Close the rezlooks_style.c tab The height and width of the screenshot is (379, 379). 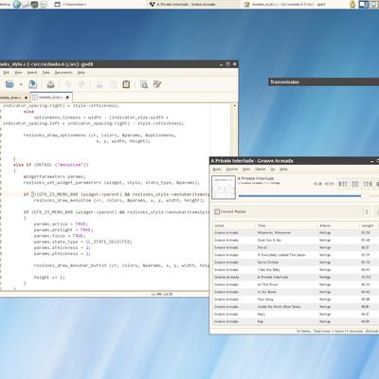(x=67, y=98)
